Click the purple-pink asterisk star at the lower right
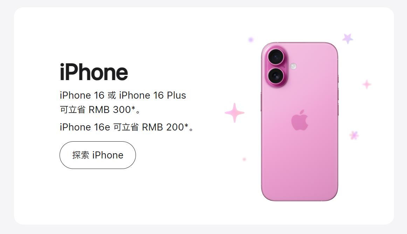 tap(354, 135)
